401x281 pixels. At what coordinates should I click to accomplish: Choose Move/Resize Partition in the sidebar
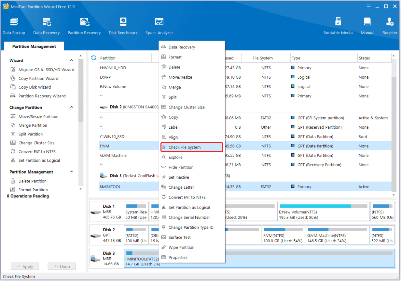coord(35,117)
